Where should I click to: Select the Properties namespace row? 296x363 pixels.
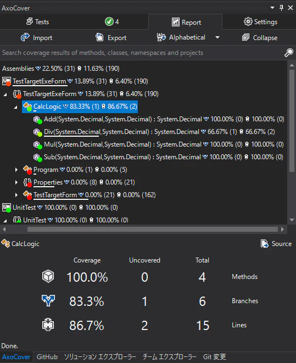[x=79, y=182]
